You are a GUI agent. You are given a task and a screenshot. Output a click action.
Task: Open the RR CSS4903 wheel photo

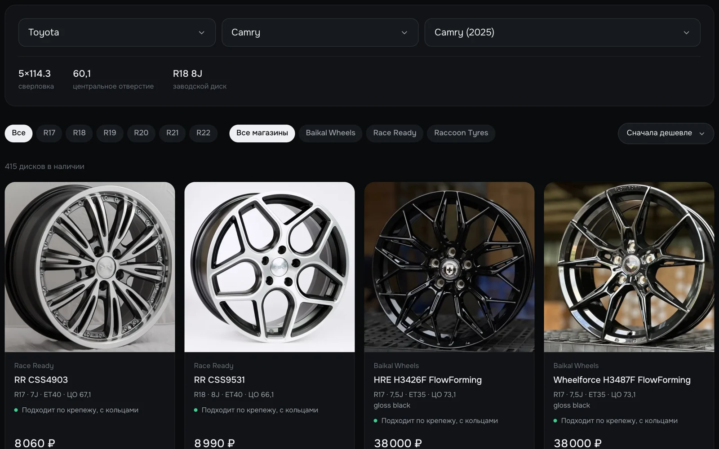90,267
